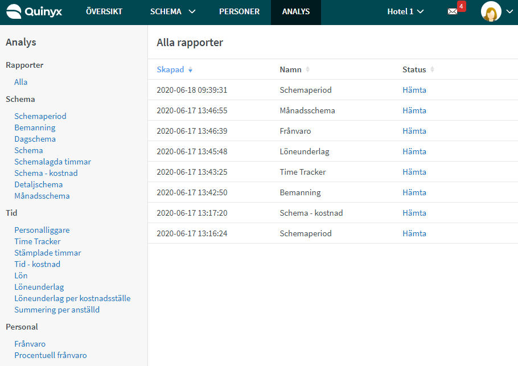Open Frånvaro report in sidebar
Screen dimensions: 518x366
pos(30,344)
